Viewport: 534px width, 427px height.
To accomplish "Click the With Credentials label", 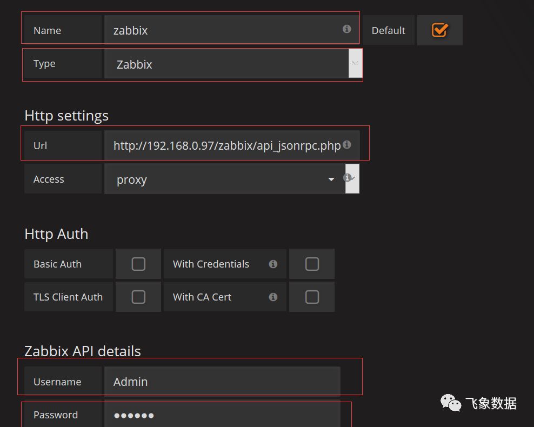I will coord(211,264).
